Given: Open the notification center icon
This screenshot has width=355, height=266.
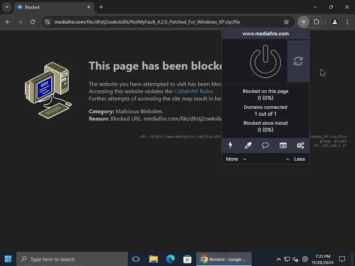Looking at the screenshot, I should 342,259.
